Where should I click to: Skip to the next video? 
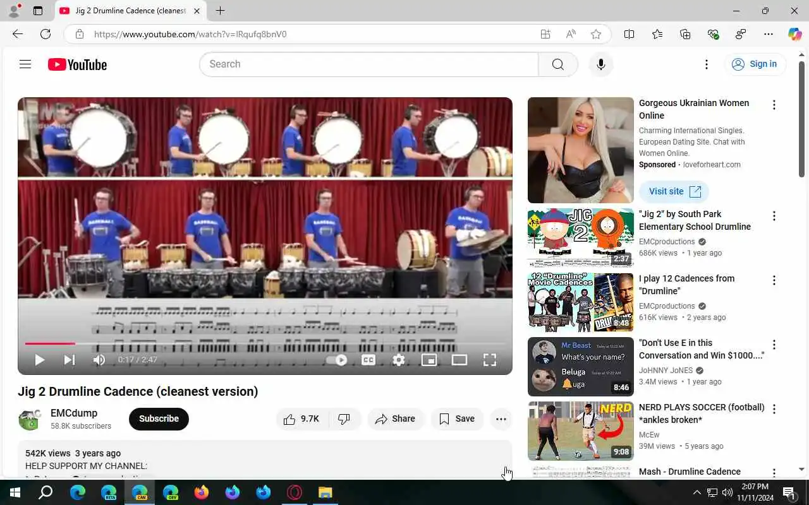70,360
